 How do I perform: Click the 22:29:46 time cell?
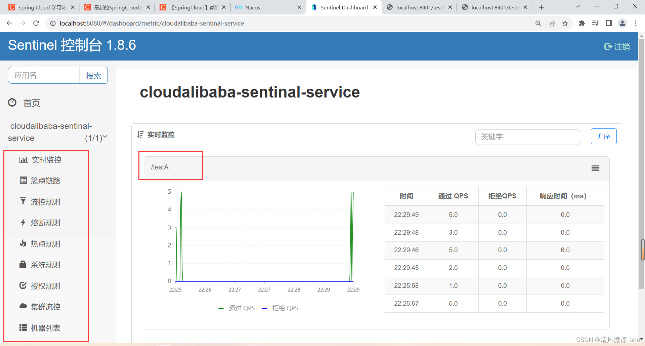(406, 250)
